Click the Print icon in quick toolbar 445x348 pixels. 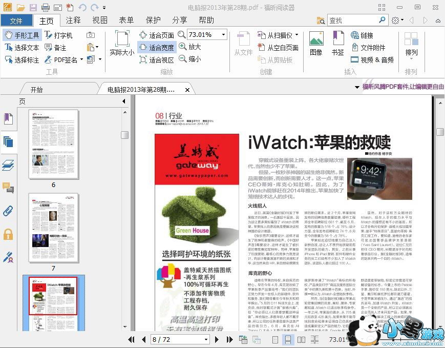[46, 8]
